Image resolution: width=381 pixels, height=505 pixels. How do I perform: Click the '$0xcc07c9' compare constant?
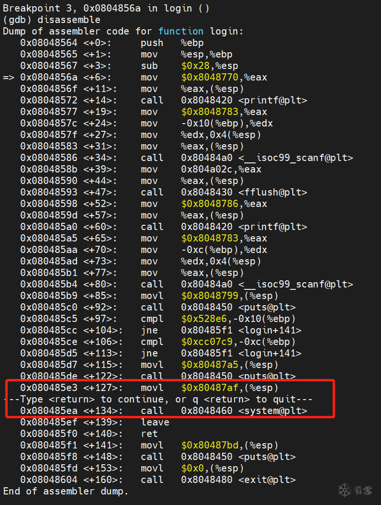(207, 342)
